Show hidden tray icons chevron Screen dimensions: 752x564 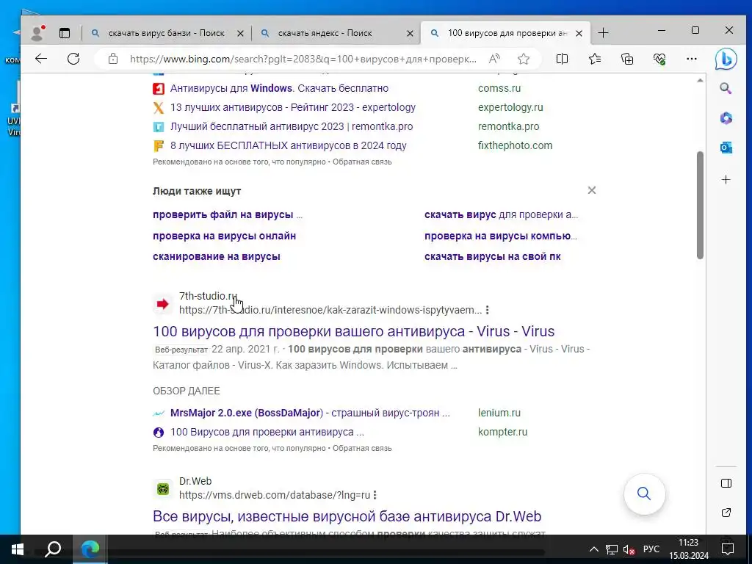coord(593,549)
